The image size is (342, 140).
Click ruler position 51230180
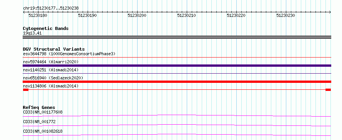(x=38, y=15)
